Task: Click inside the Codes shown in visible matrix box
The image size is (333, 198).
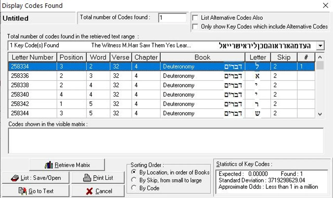Action: coord(166,140)
